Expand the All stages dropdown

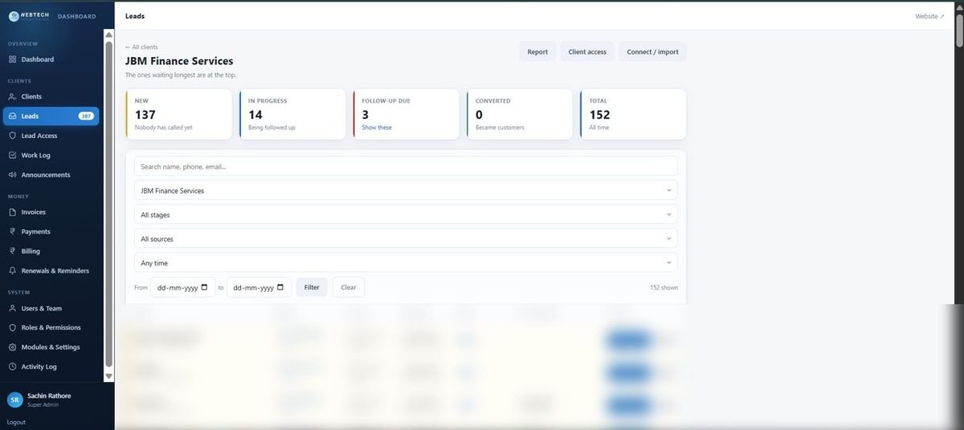[x=406, y=214]
